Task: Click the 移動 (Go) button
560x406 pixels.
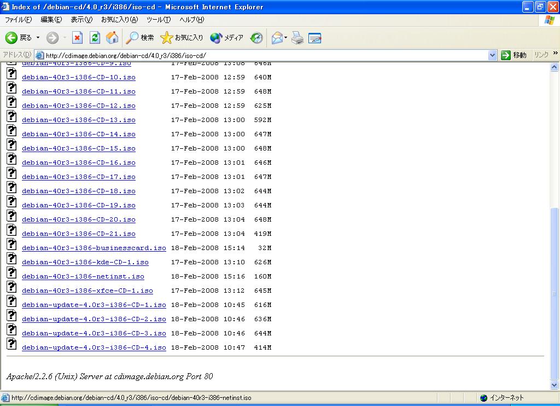Action: pyautogui.click(x=514, y=55)
